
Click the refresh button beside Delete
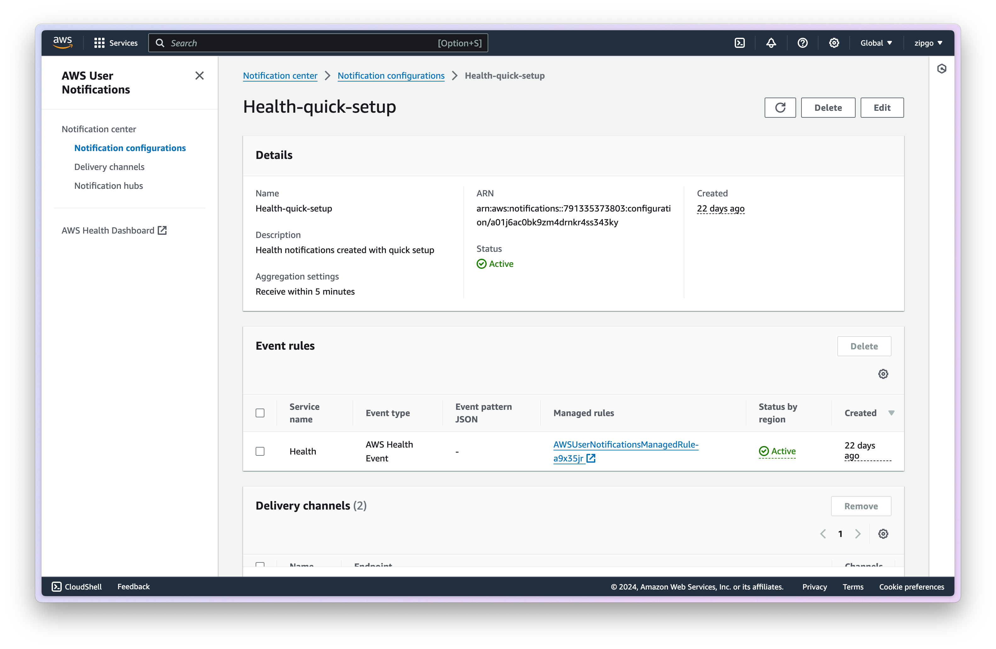click(x=780, y=108)
